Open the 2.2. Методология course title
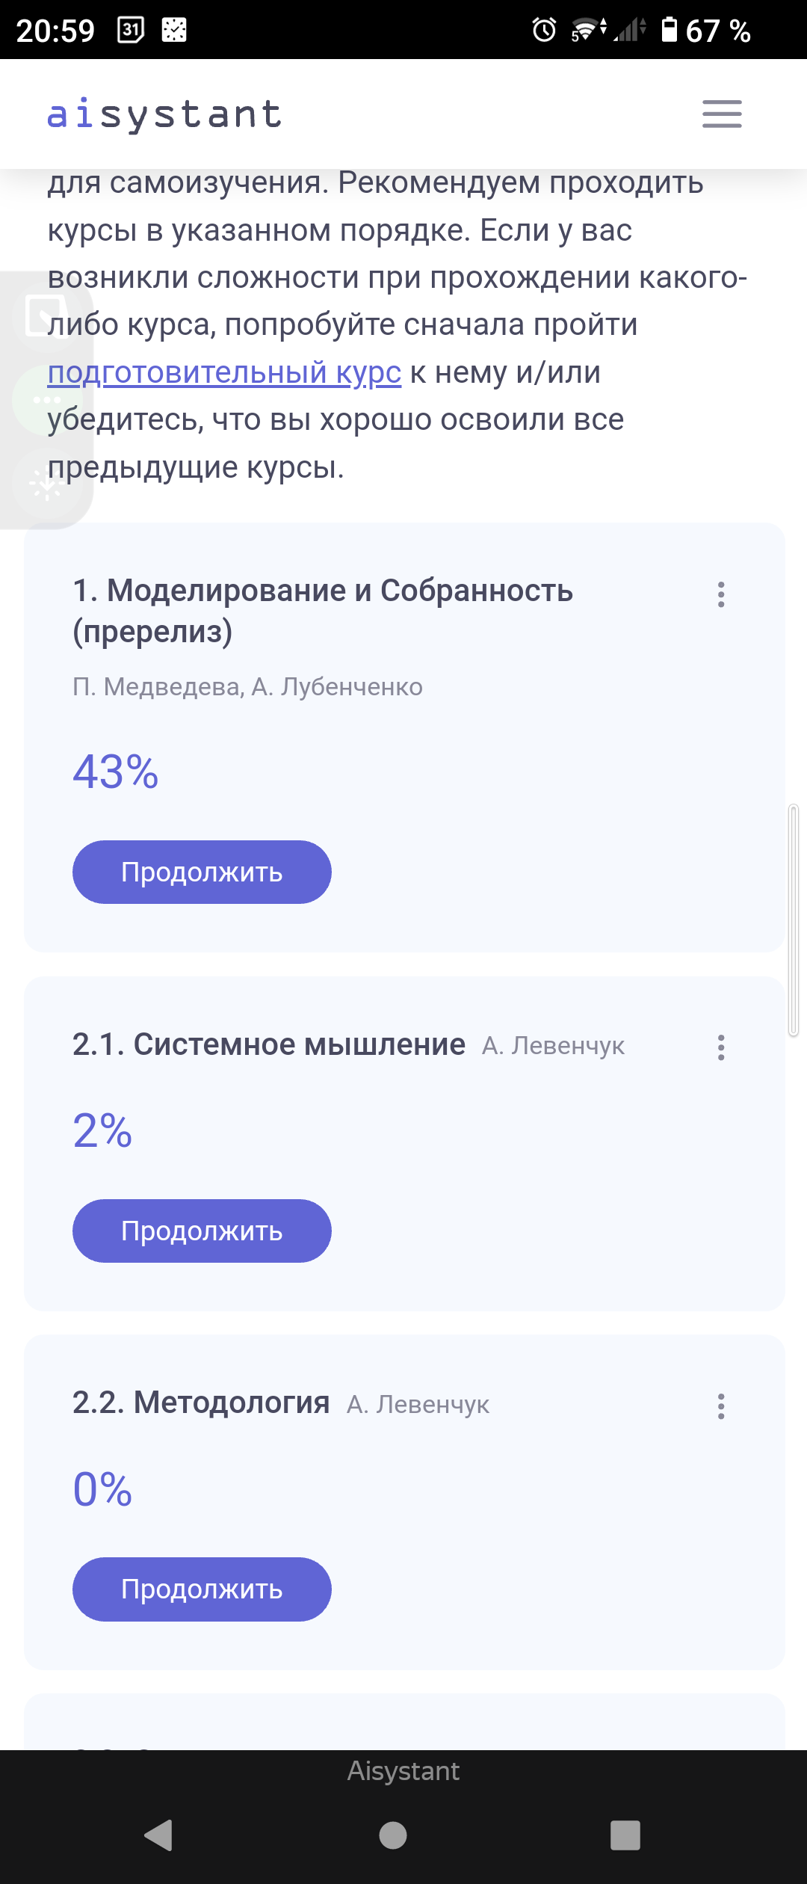Viewport: 807px width, 1884px height. 201,1403
